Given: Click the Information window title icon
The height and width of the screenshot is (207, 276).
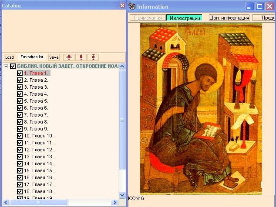Looking at the screenshot, I should click(x=132, y=7).
